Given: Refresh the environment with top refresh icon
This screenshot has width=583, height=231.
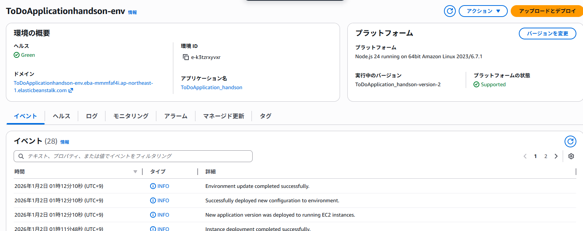Looking at the screenshot, I should click(x=450, y=11).
